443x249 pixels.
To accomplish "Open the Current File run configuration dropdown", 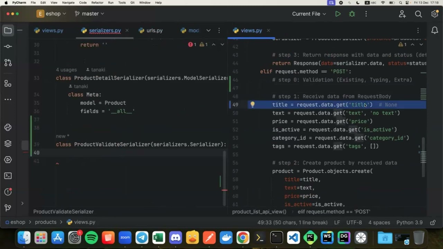I will [309, 14].
